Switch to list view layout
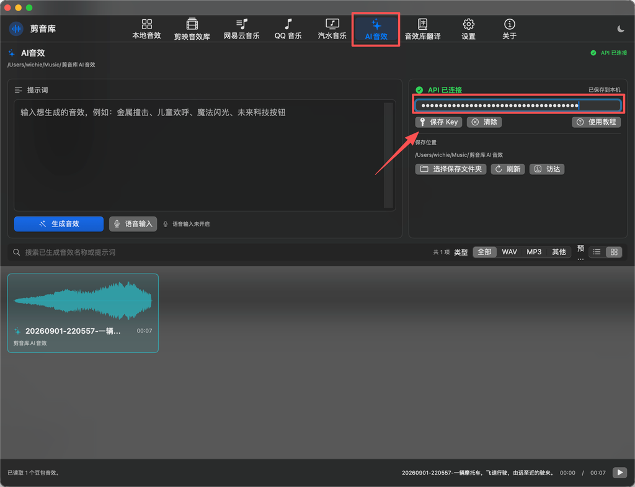The width and height of the screenshot is (635, 487). tap(597, 252)
